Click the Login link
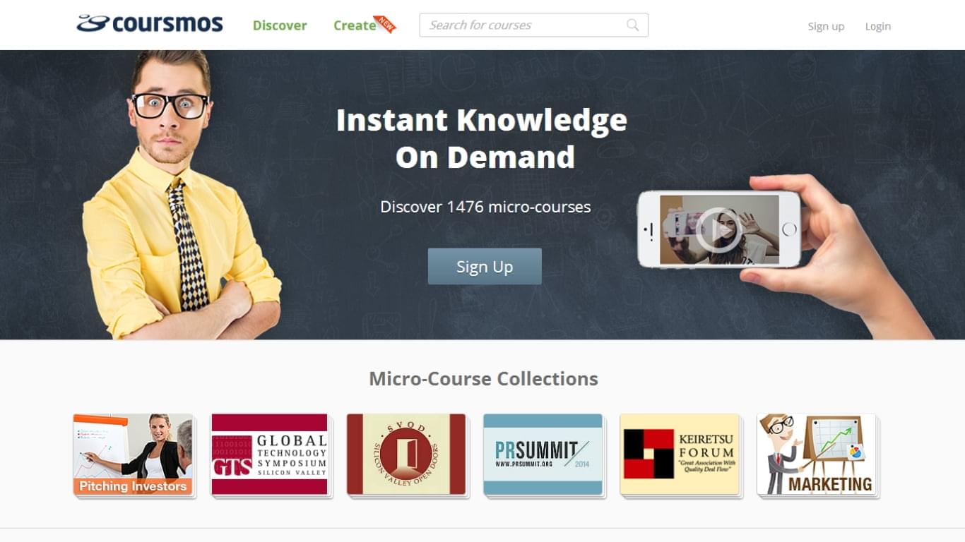 pyautogui.click(x=878, y=26)
